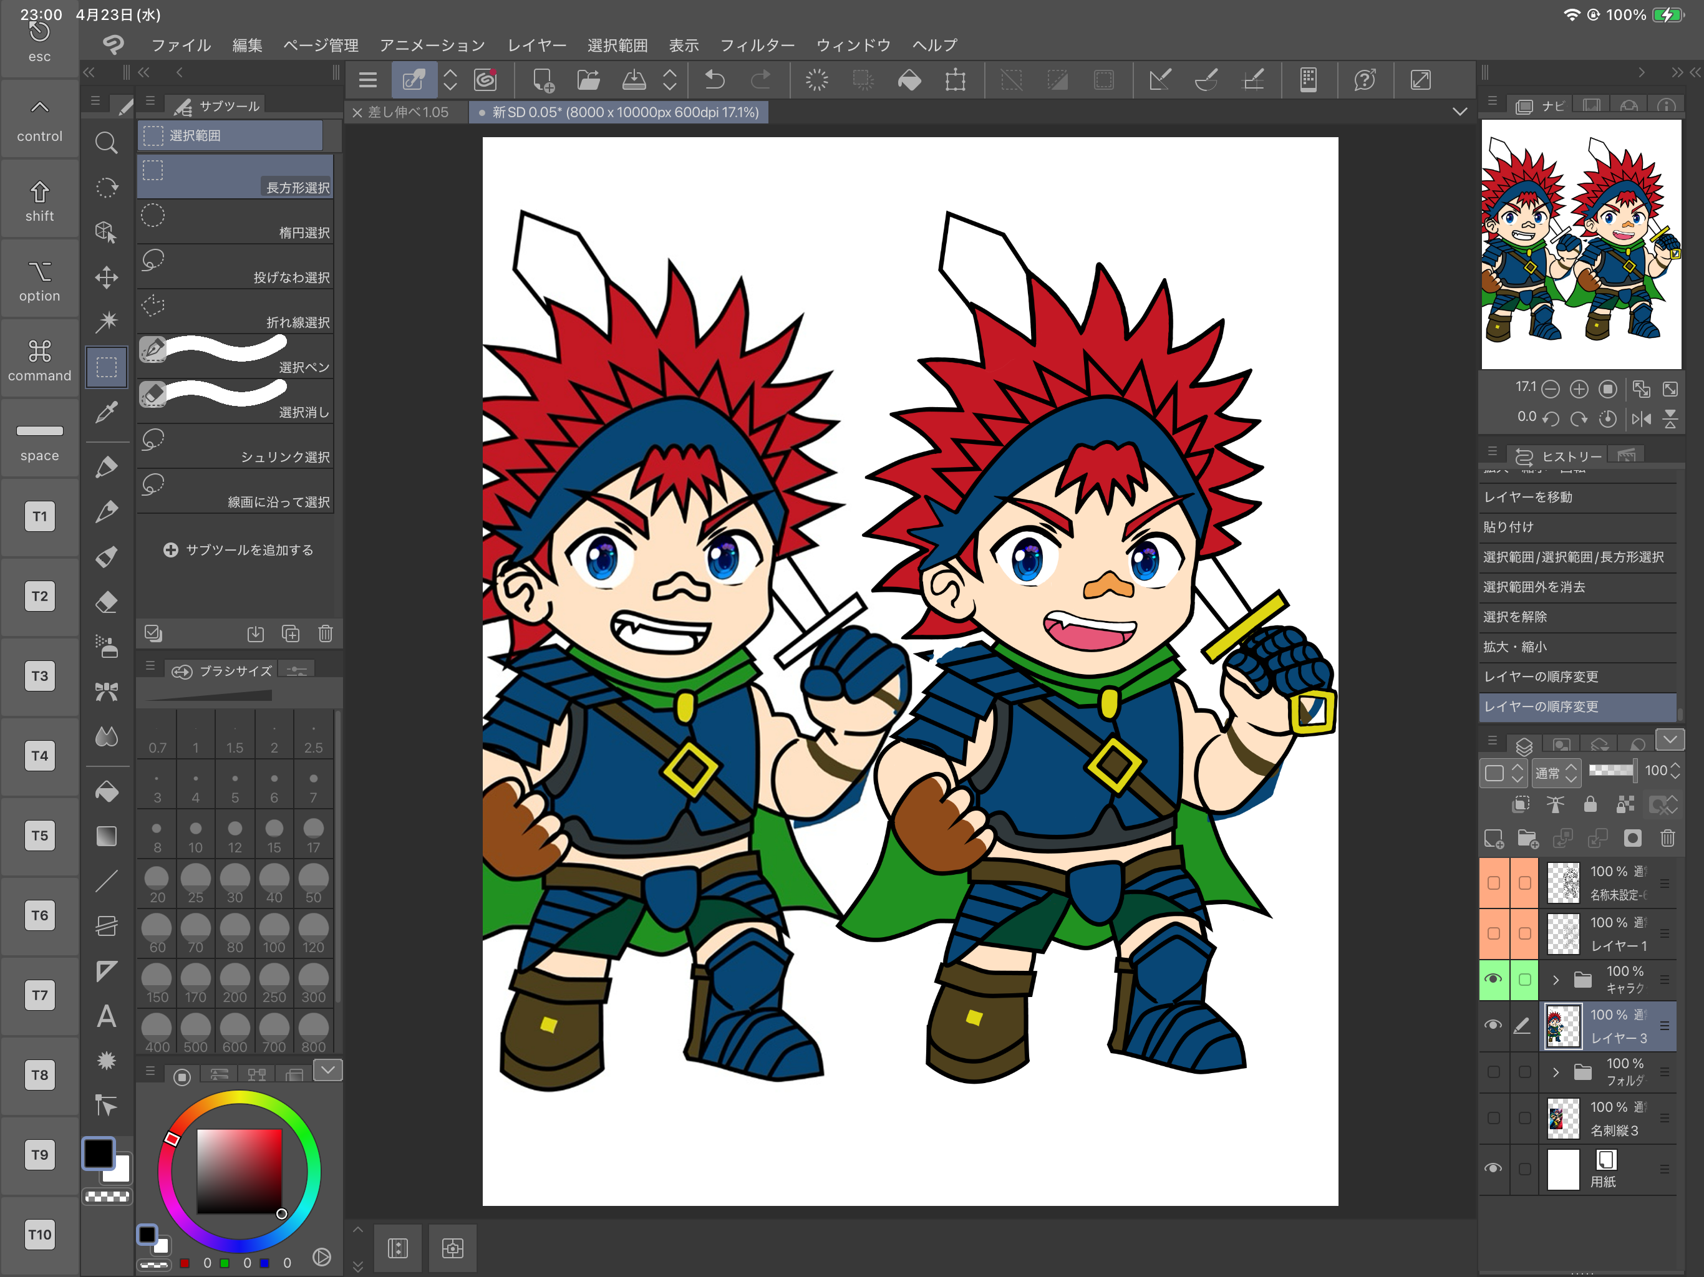This screenshot has width=1704, height=1277.
Task: Zoom out on the navigator panel
Action: 1551,390
